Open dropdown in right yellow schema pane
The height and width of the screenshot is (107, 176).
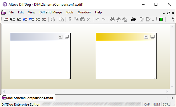pyautogui.click(x=146, y=37)
